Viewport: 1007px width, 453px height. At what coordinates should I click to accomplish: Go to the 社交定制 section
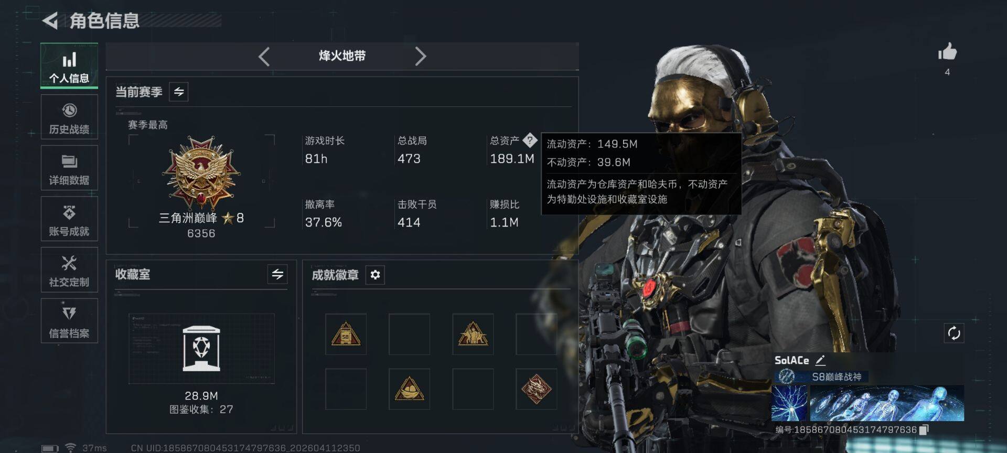(x=69, y=269)
